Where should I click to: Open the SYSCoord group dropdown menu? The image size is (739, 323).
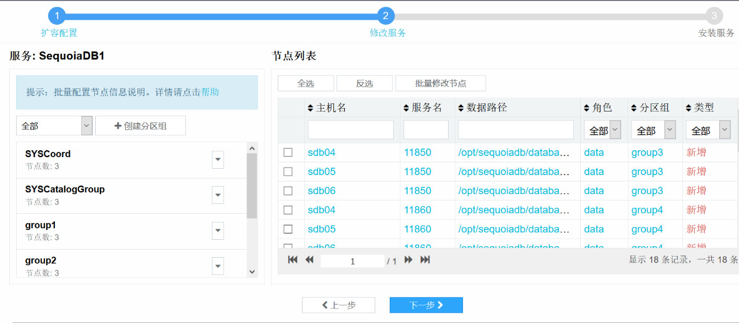pyautogui.click(x=218, y=159)
